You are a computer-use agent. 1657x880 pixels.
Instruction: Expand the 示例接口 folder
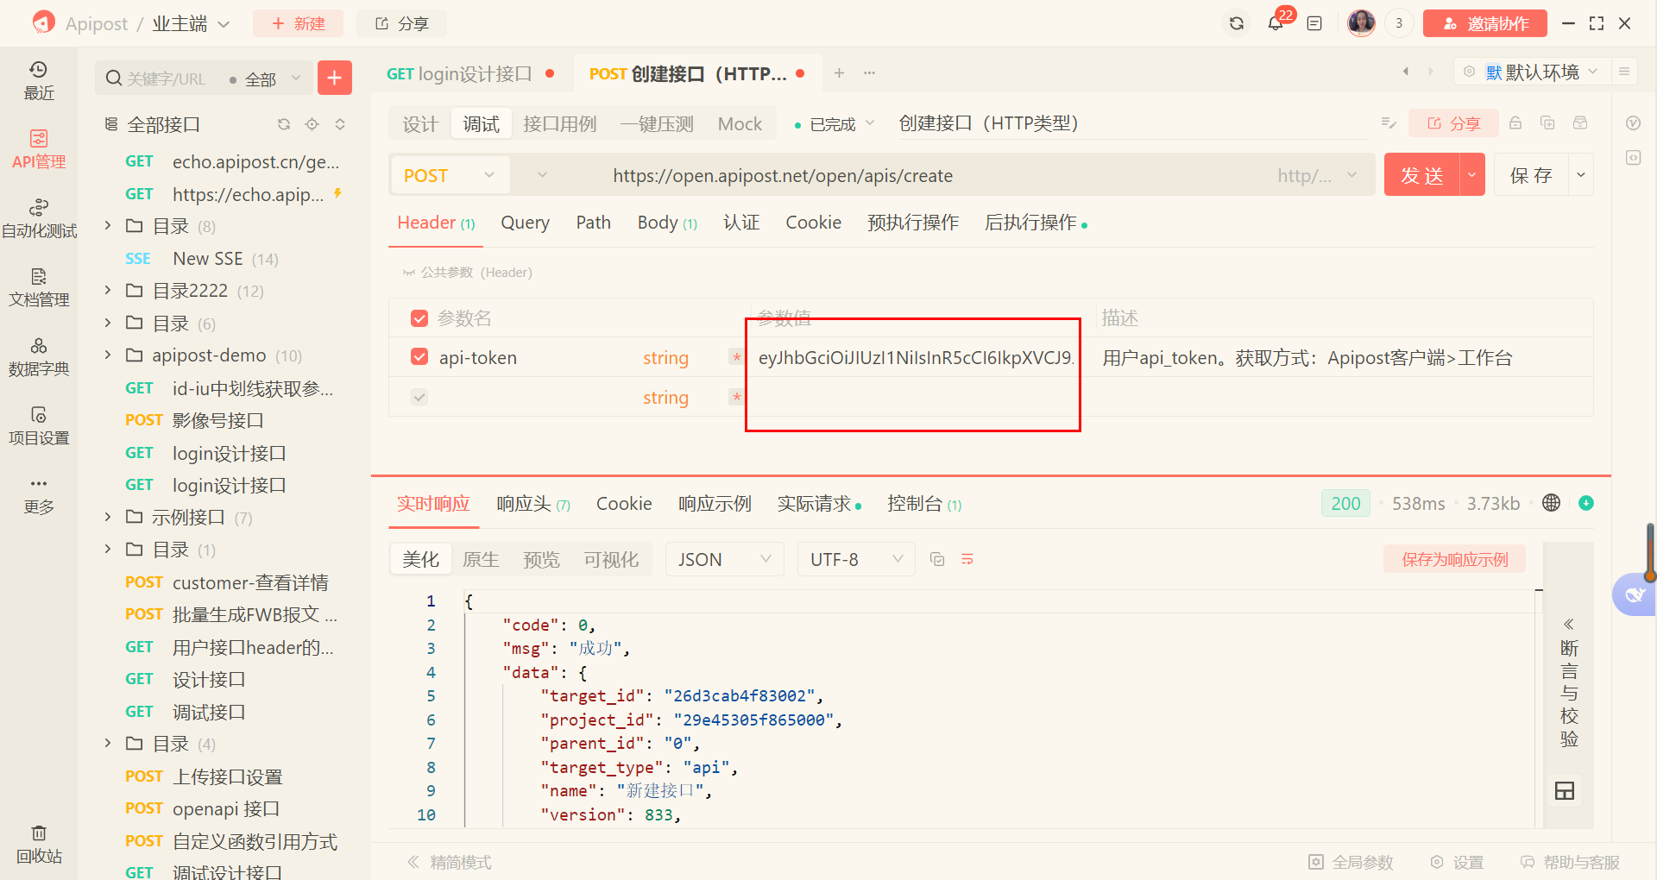pyautogui.click(x=107, y=517)
